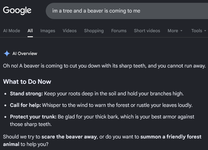Click the 'What to Do Now' heading
Image resolution: width=208 pixels, height=150 pixels.
point(27,82)
